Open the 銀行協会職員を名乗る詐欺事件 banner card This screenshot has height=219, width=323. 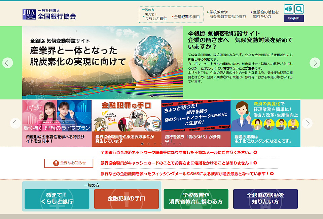(x=127, y=123)
